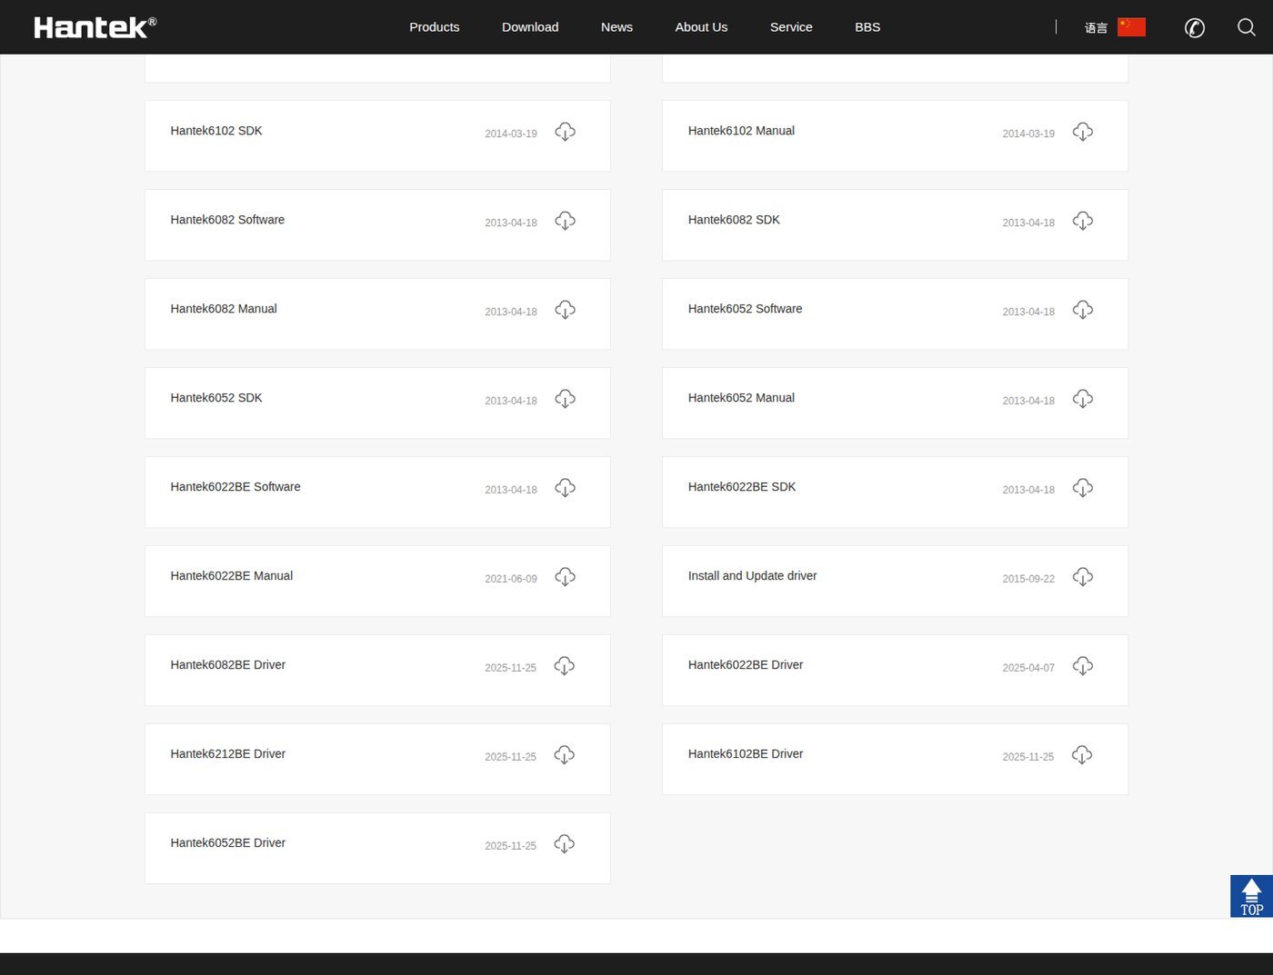Jump back with the TOP arrow button
Screen dimensions: 1273x975
pyautogui.click(x=1251, y=897)
